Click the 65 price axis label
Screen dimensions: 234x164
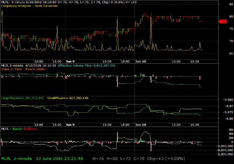tap(231, 53)
